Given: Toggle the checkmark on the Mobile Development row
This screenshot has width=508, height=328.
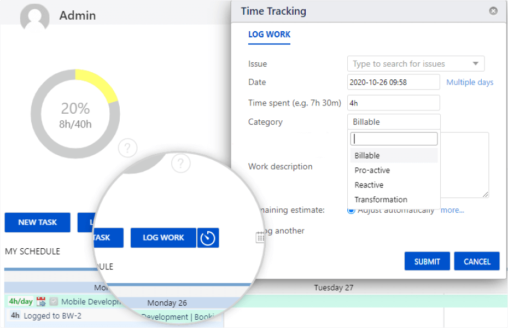Looking at the screenshot, I should point(54,301).
